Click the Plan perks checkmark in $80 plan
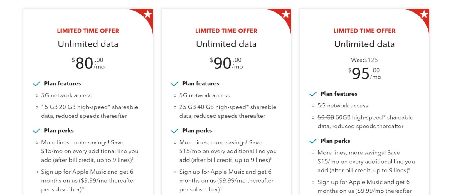Image resolution: width=451 pixels, height=195 pixels. [37, 131]
